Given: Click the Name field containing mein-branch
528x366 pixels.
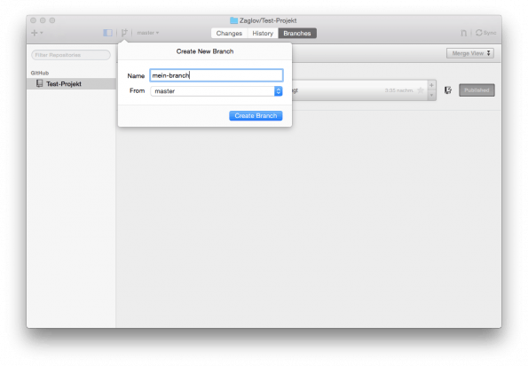Looking at the screenshot, I should (217, 75).
